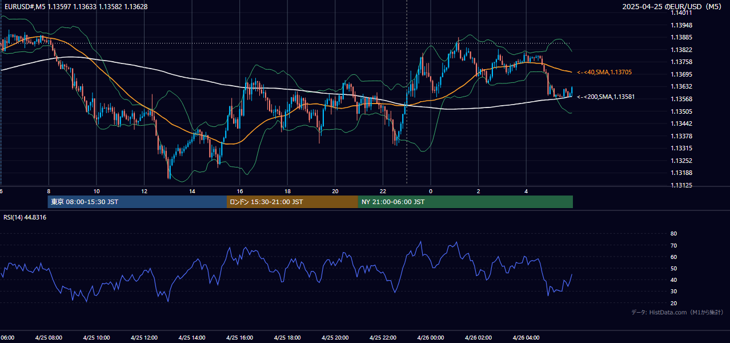Viewport: 730px width, 343px height.
Task: Click price axis value 1.13948
Action: 682,25
